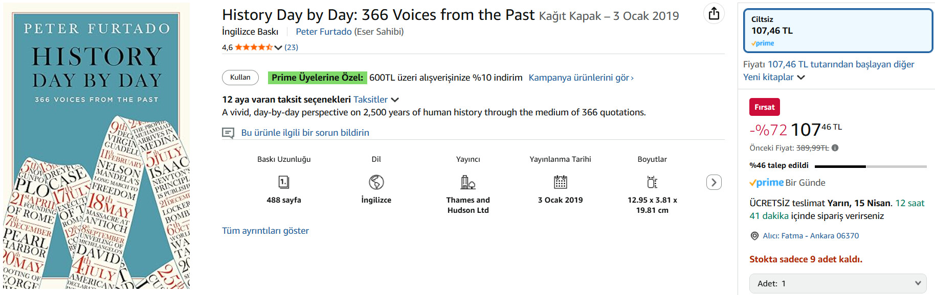Open the star rating breakdown popover
This screenshot has width=935, height=295.
(278, 47)
